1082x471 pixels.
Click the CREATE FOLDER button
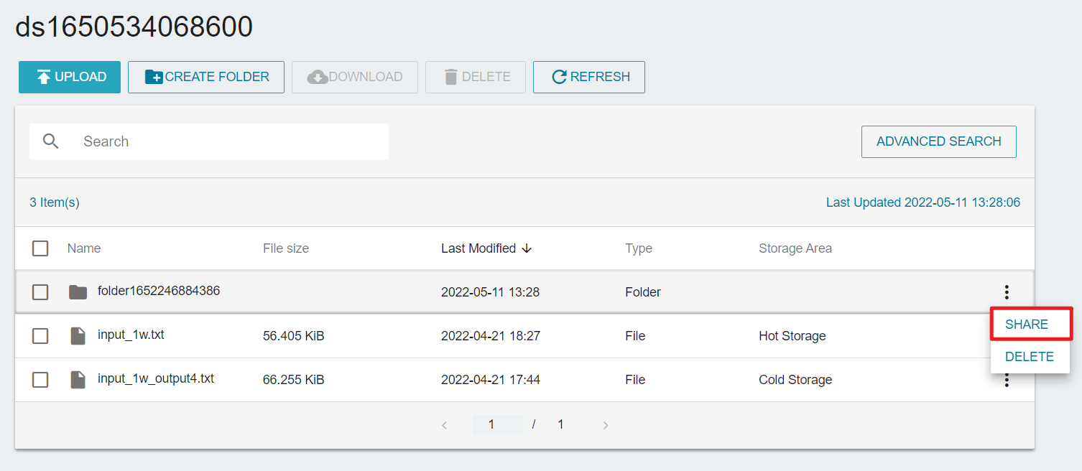206,77
